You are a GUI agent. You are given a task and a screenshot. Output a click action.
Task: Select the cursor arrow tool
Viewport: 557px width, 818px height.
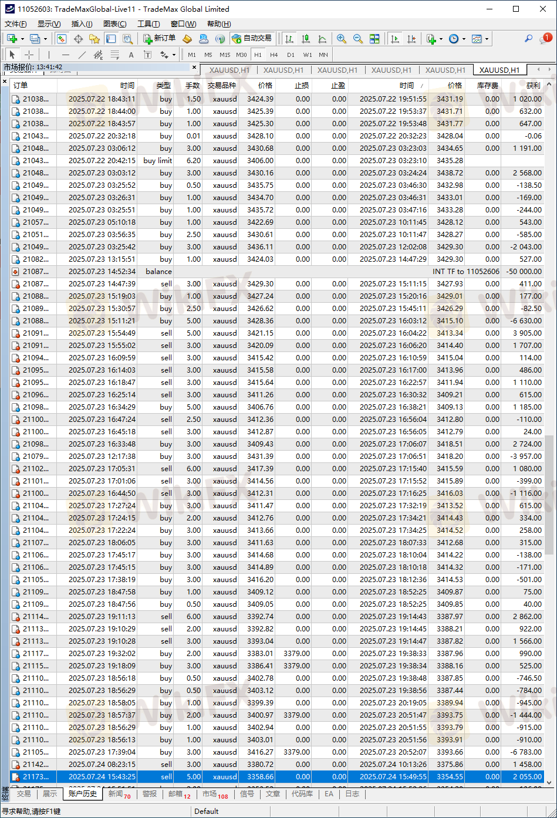[13, 55]
